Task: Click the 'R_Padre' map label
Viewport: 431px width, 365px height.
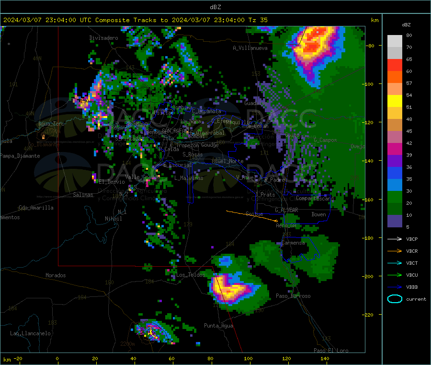Action: [x=274, y=180]
